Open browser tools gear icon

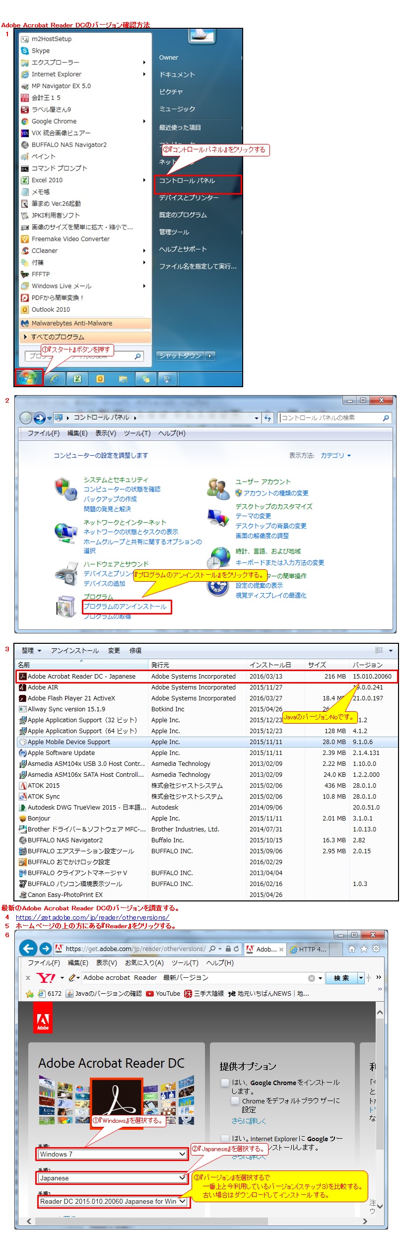tap(376, 949)
